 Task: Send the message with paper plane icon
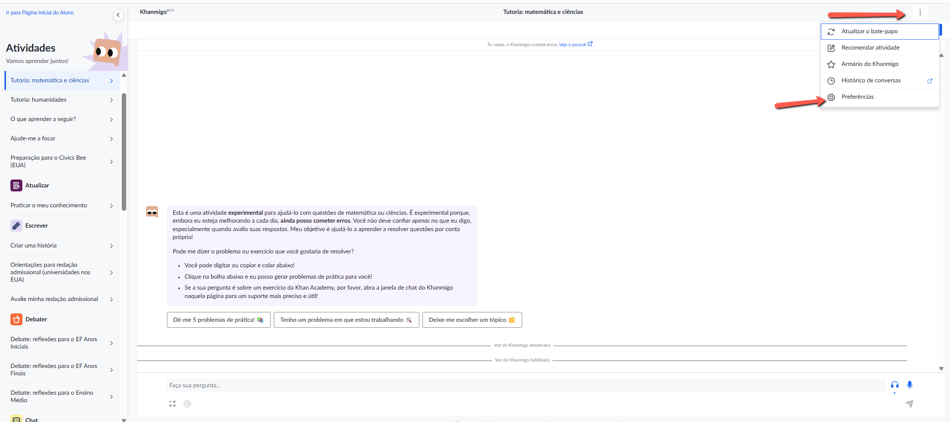click(x=909, y=404)
